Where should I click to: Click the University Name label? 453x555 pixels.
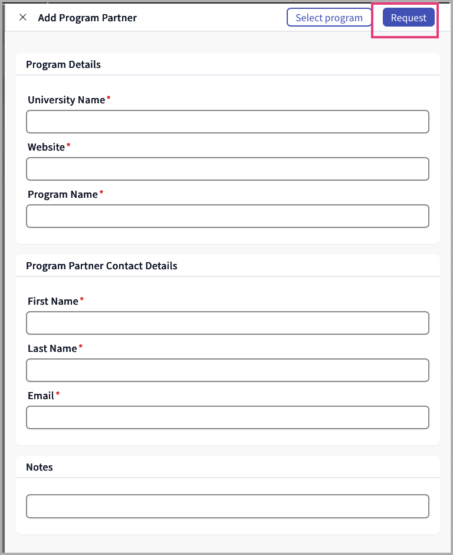click(66, 100)
